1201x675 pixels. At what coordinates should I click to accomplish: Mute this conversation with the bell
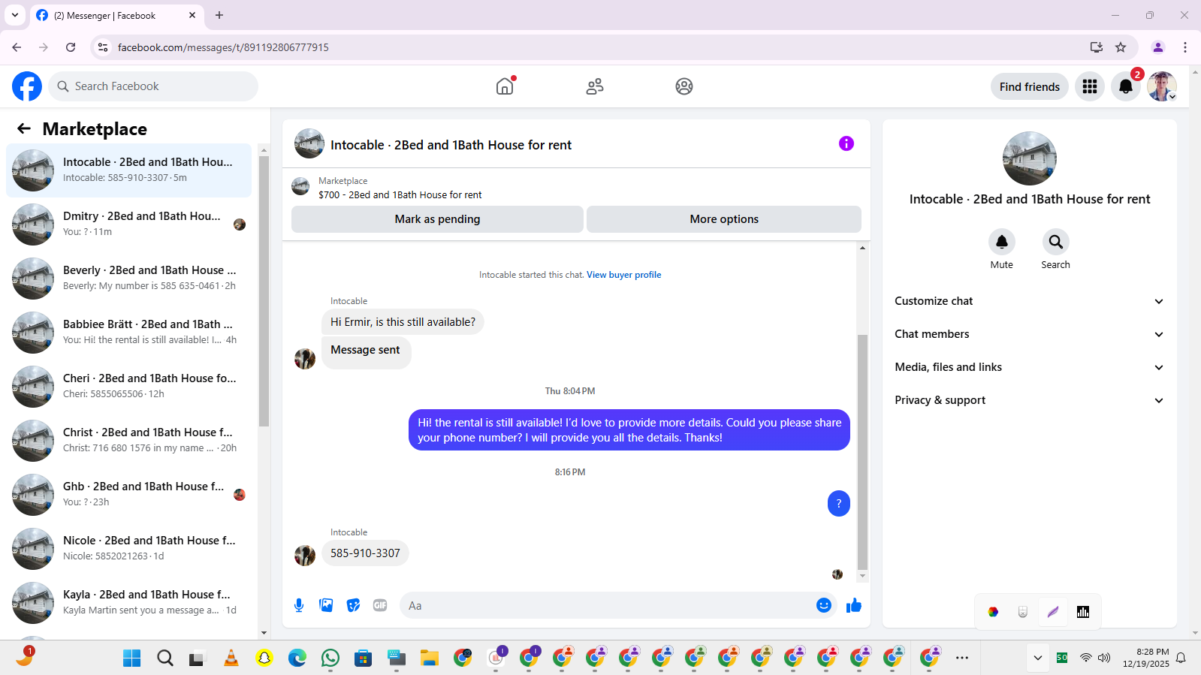point(1002,242)
